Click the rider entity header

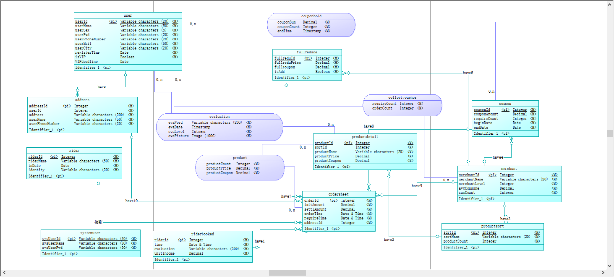coord(74,151)
